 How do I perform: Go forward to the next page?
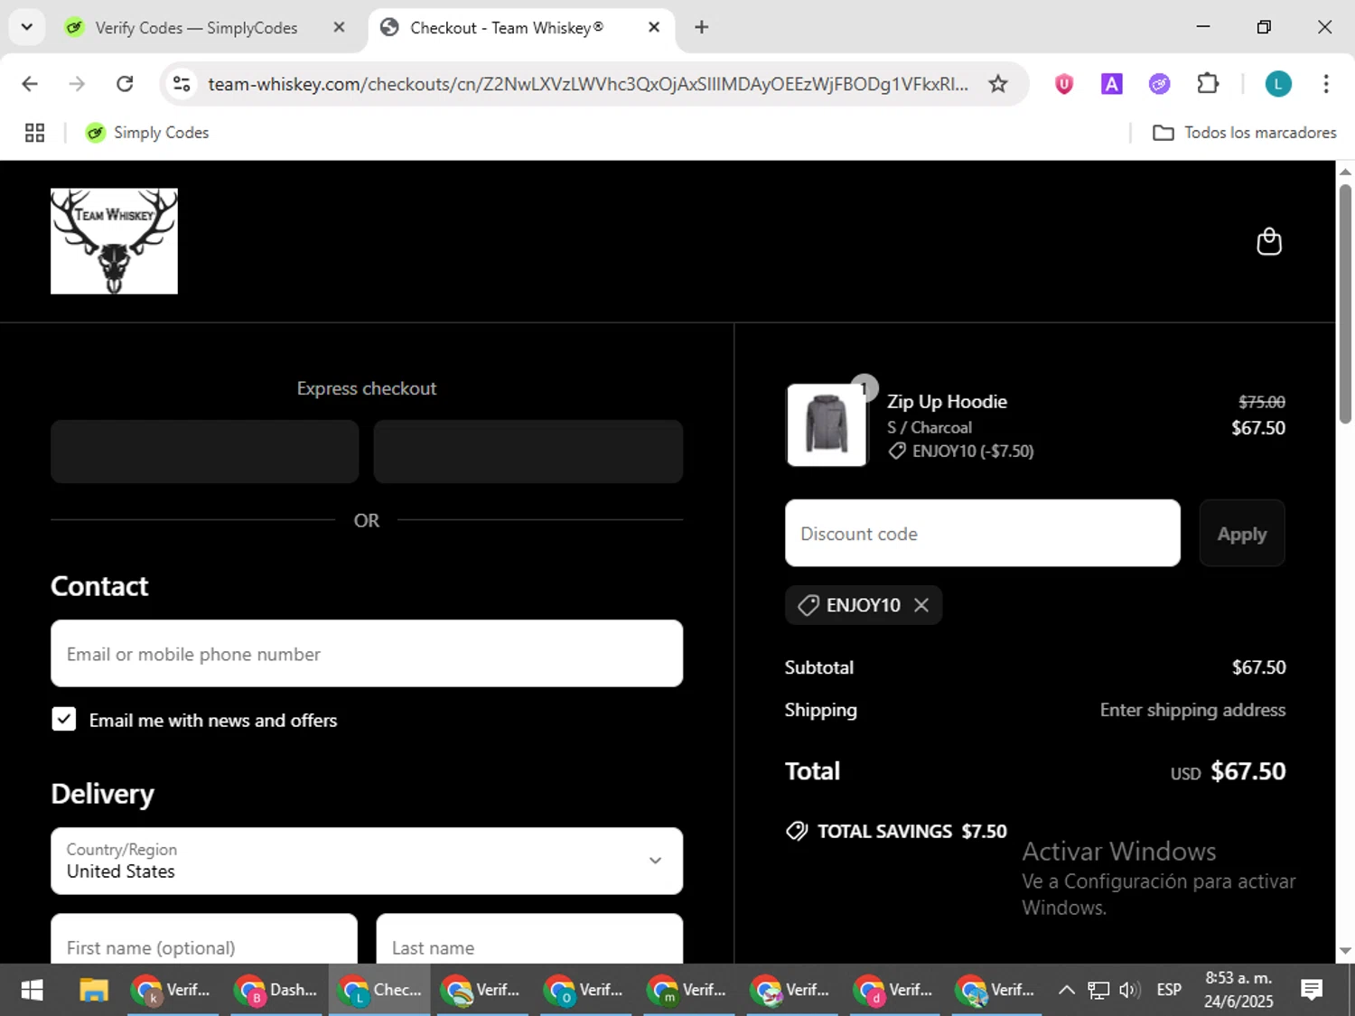pos(78,84)
